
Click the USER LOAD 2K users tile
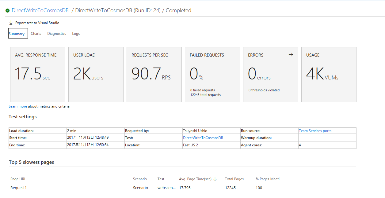pyautogui.click(x=96, y=74)
